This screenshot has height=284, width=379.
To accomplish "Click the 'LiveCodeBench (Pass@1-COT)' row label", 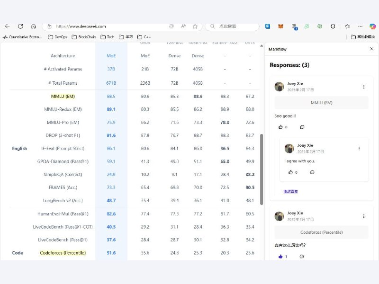I will pos(63,227).
